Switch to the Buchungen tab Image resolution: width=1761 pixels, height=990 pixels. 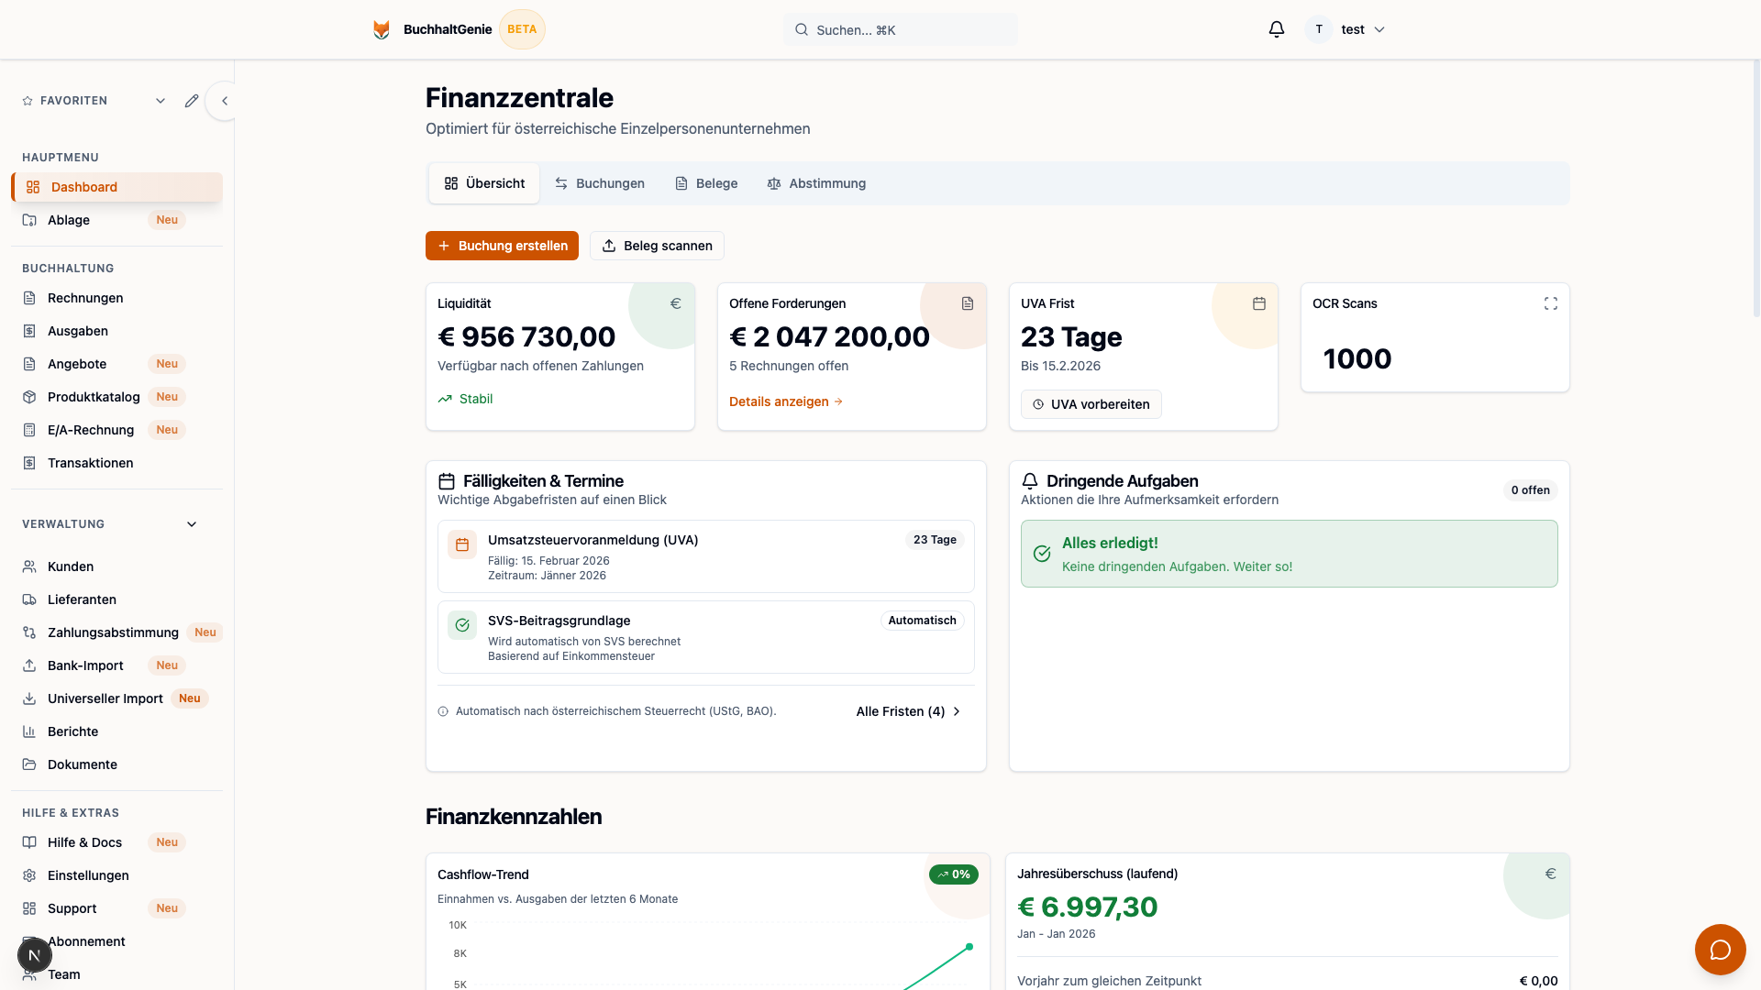[600, 183]
